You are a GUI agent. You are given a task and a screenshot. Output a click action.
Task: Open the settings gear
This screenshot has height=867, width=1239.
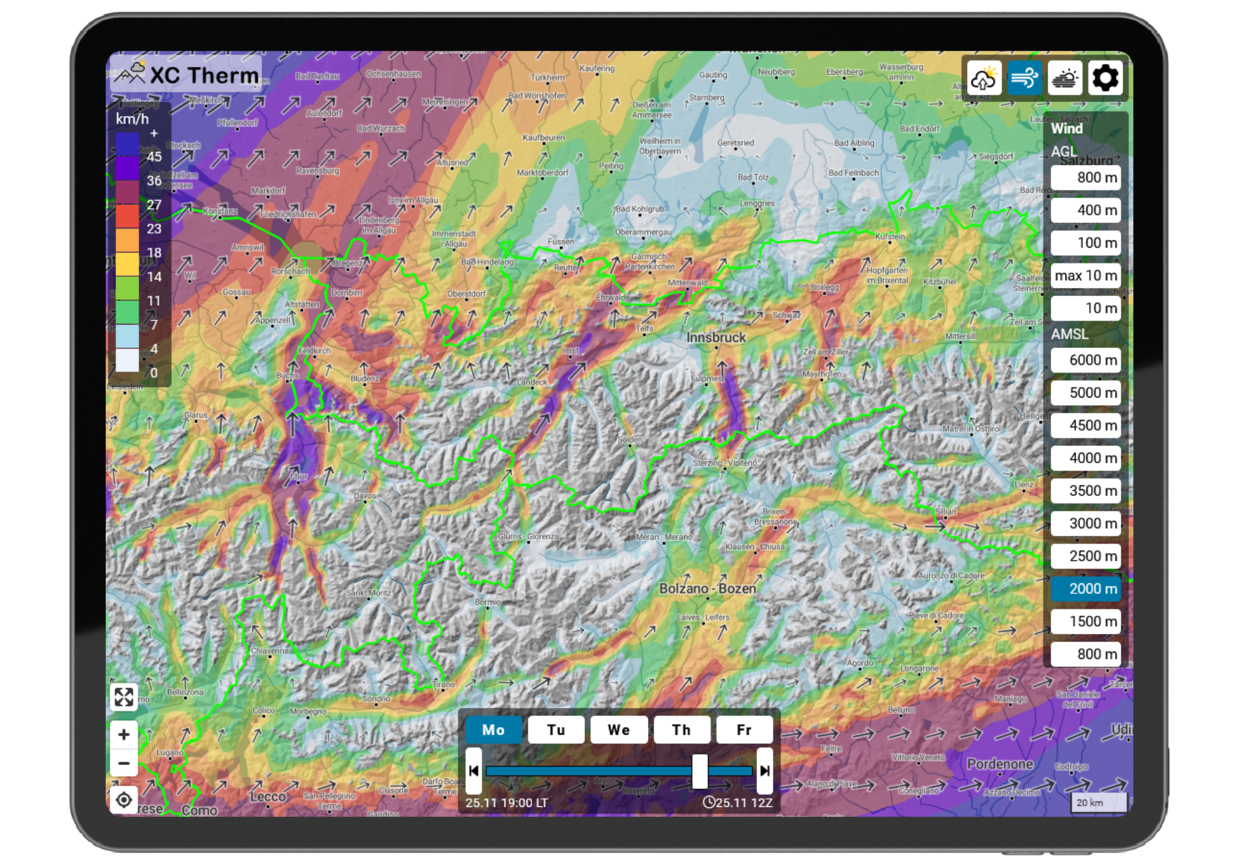(1105, 79)
